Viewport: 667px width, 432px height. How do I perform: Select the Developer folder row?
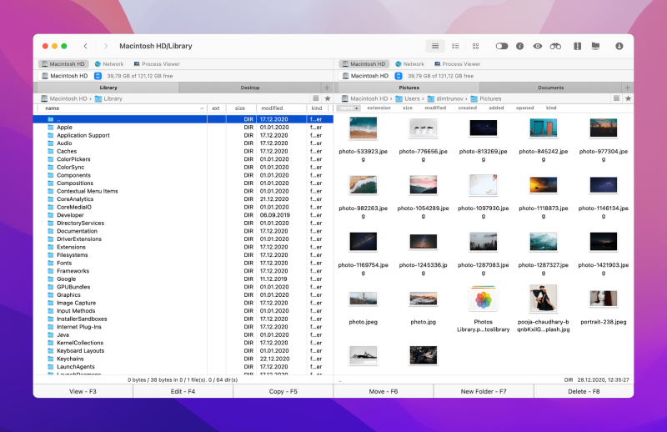pos(183,215)
